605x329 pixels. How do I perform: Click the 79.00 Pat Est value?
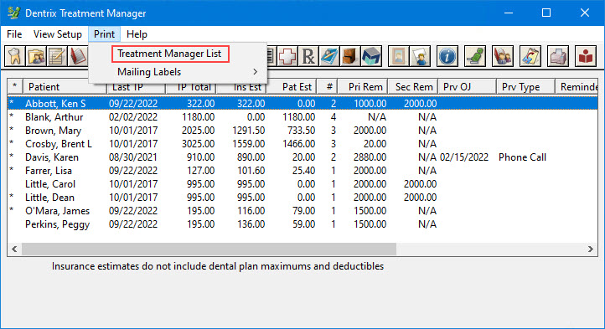[x=303, y=211]
